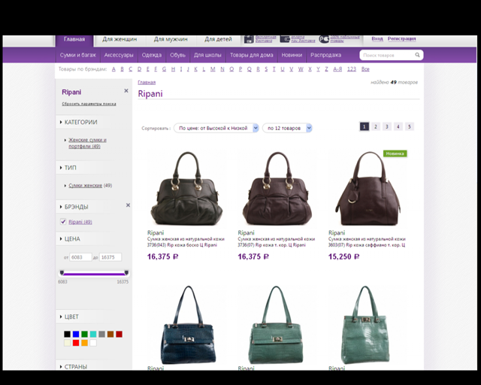Go to results page 2
Image resolution: width=481 pixels, height=385 pixels.
(x=376, y=126)
